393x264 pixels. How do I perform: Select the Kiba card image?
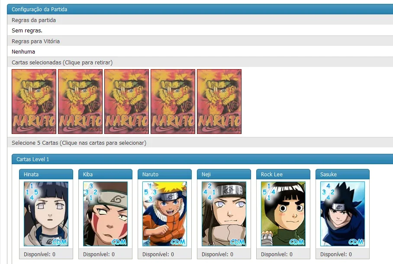[x=105, y=214]
